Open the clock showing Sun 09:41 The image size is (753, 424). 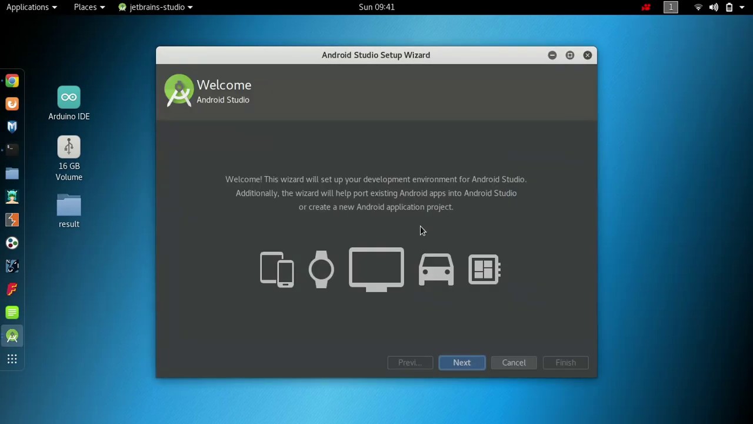(376, 7)
